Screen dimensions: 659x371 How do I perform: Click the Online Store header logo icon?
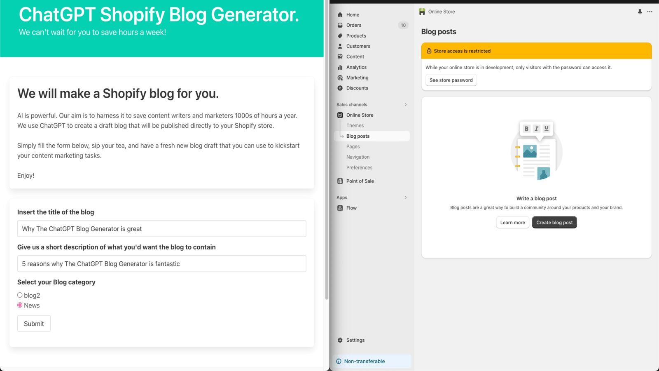[422, 12]
